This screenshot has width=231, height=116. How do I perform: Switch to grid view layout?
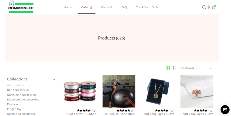point(168,68)
